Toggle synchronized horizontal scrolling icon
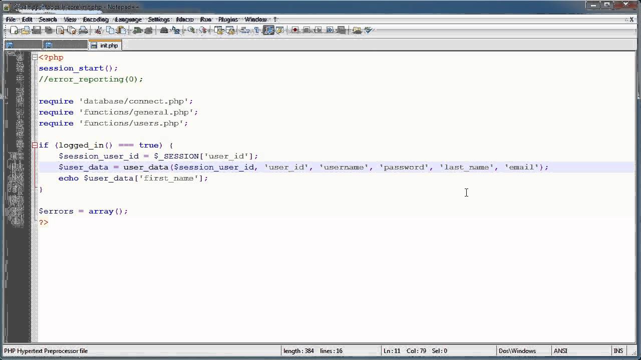Image resolution: width=641 pixels, height=360 pixels. point(230,30)
